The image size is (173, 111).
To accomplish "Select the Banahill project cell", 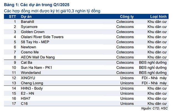I will (x=27, y=22).
